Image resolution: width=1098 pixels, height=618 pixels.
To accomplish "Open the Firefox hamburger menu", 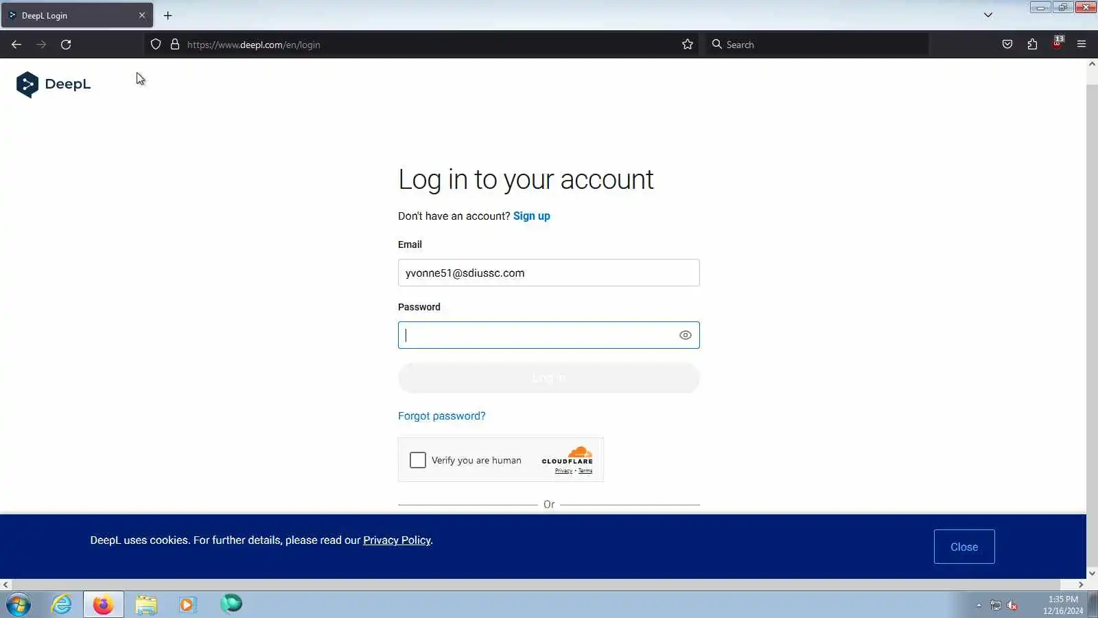I will point(1082,45).
